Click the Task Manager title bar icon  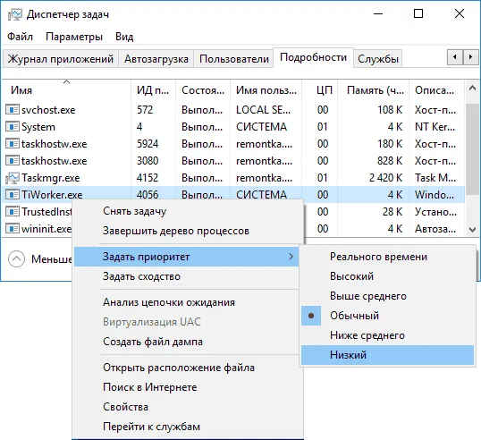[14, 14]
